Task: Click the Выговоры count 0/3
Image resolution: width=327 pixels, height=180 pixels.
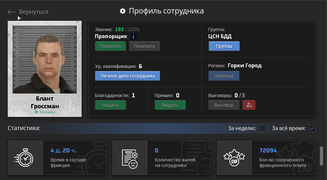Action: point(239,95)
